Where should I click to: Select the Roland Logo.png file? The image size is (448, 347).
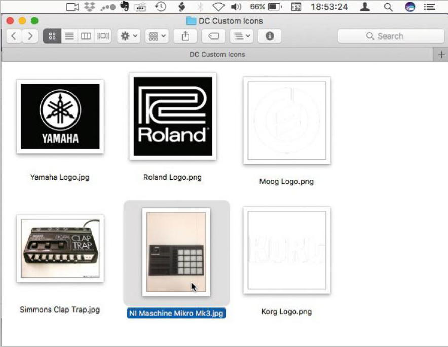coord(173,116)
